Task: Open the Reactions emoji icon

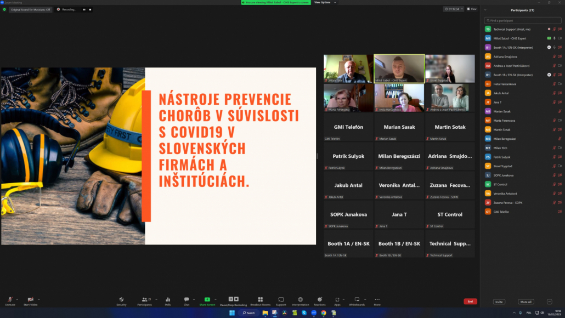Action: click(320, 300)
